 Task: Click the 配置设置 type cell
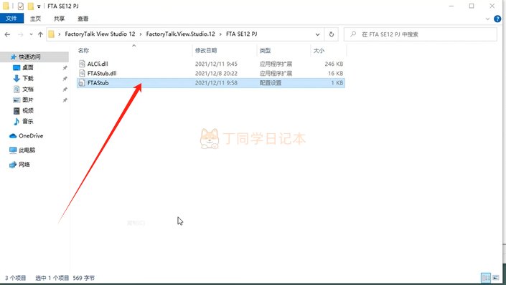coord(271,83)
